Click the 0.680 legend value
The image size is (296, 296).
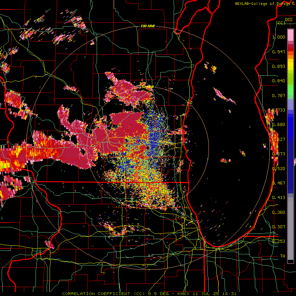279,125
